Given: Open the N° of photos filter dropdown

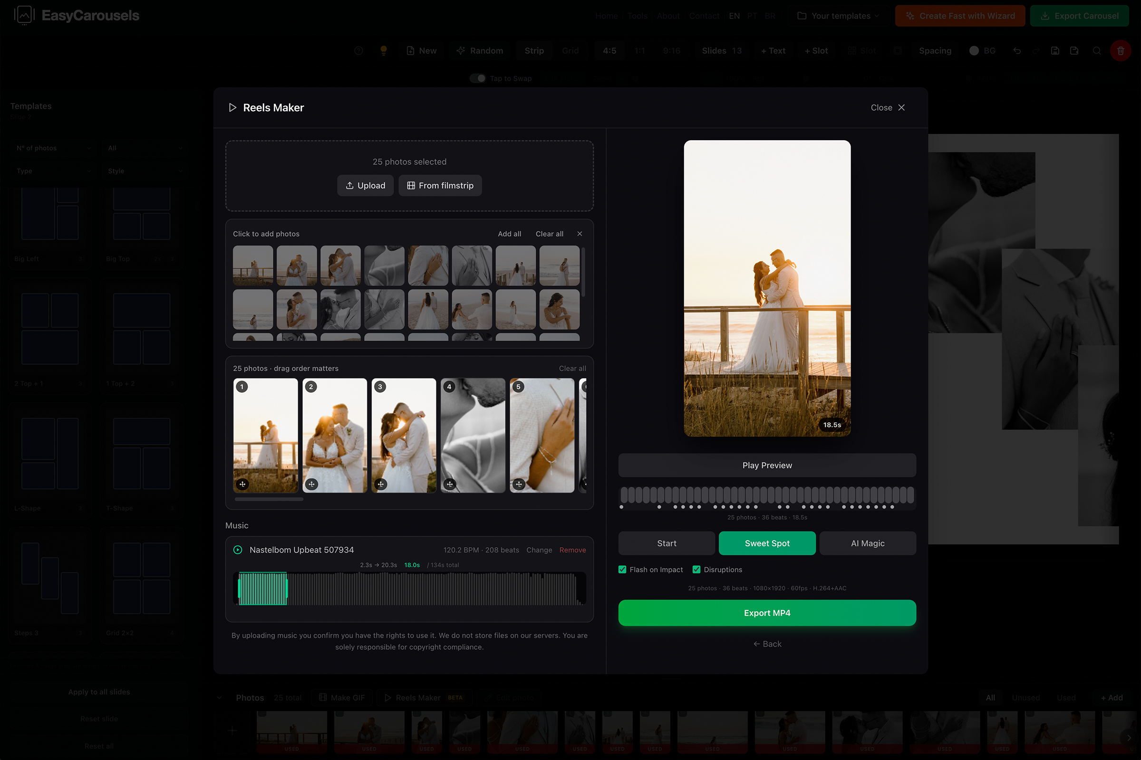Looking at the screenshot, I should [x=53, y=148].
